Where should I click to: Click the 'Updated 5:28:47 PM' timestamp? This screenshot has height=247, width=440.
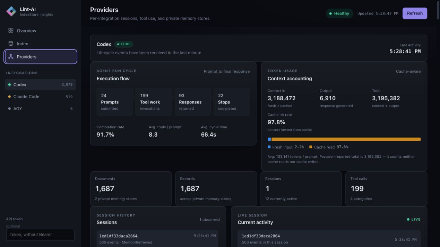pyautogui.click(x=378, y=13)
